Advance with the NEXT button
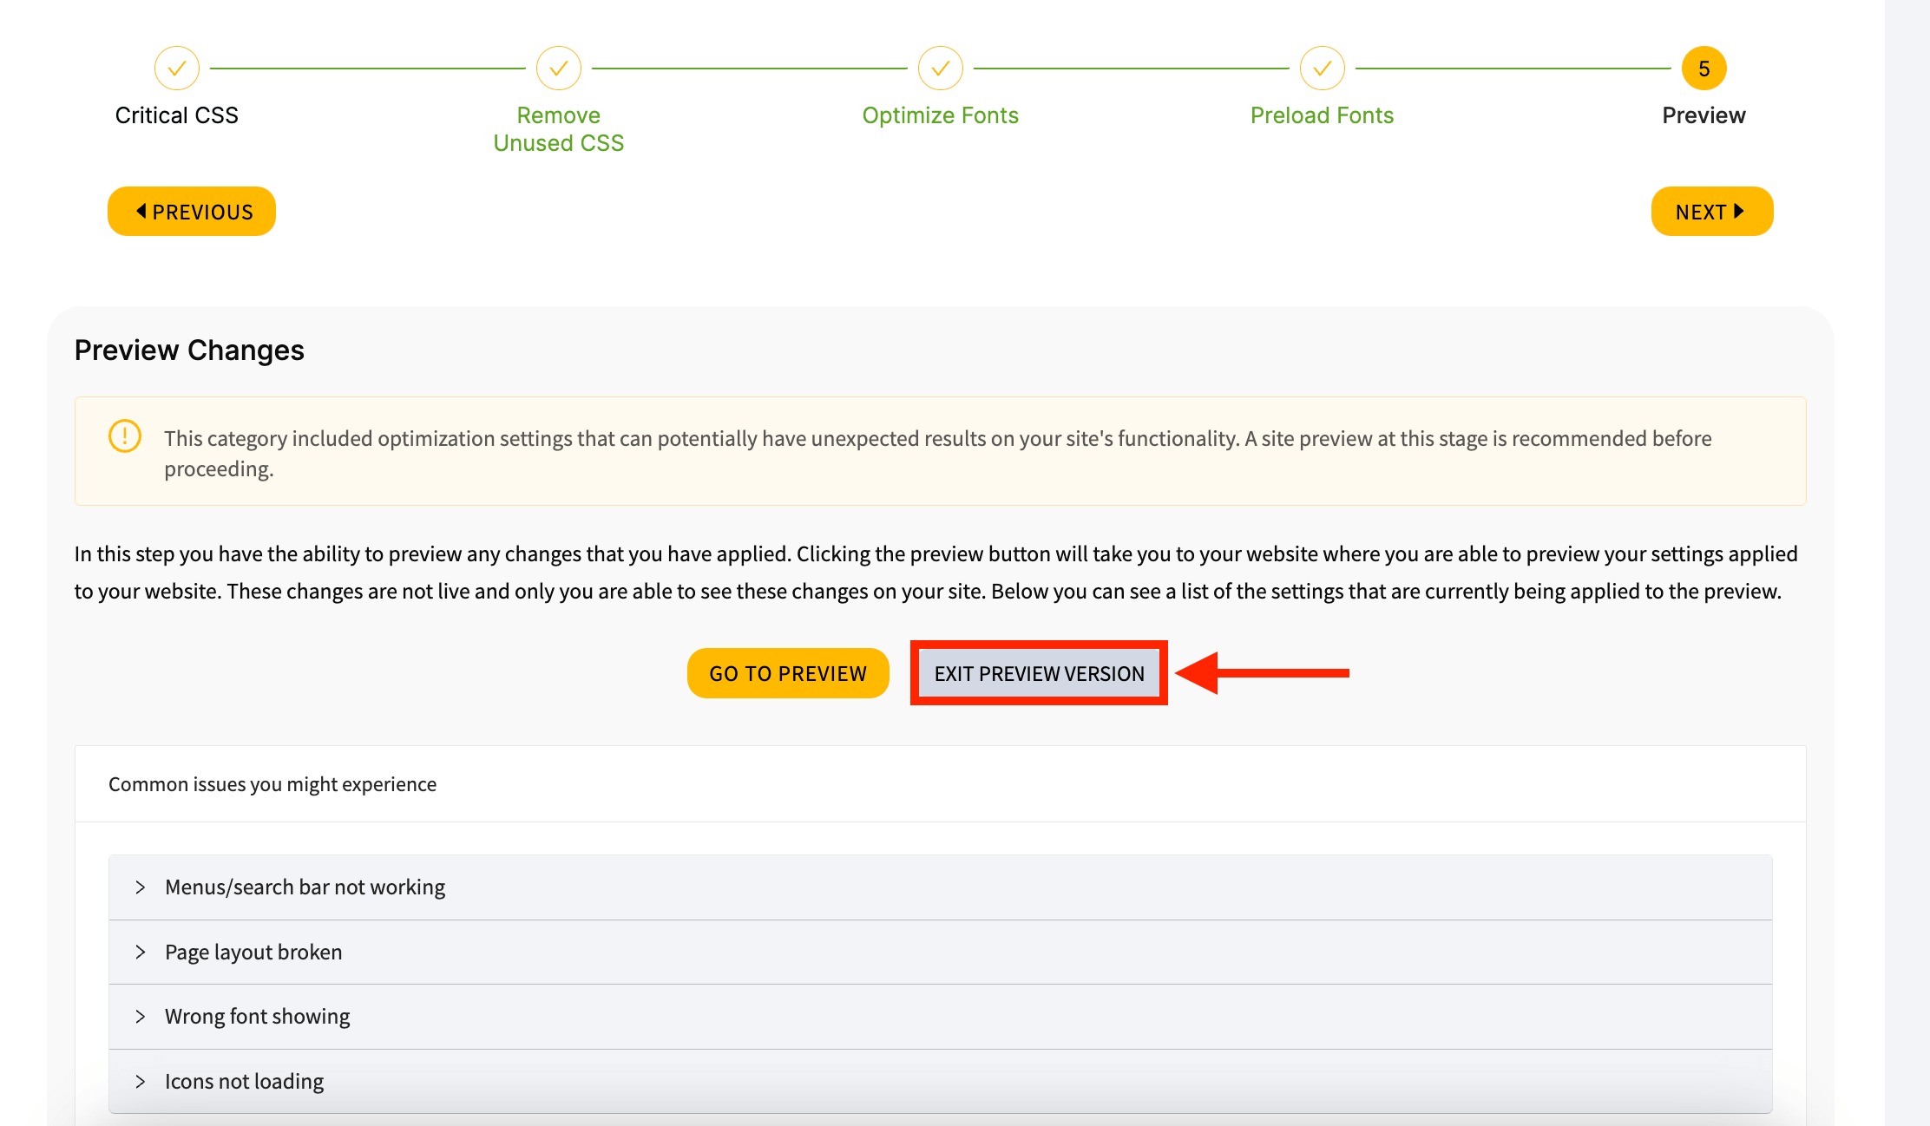The height and width of the screenshot is (1126, 1930). [x=1712, y=212]
